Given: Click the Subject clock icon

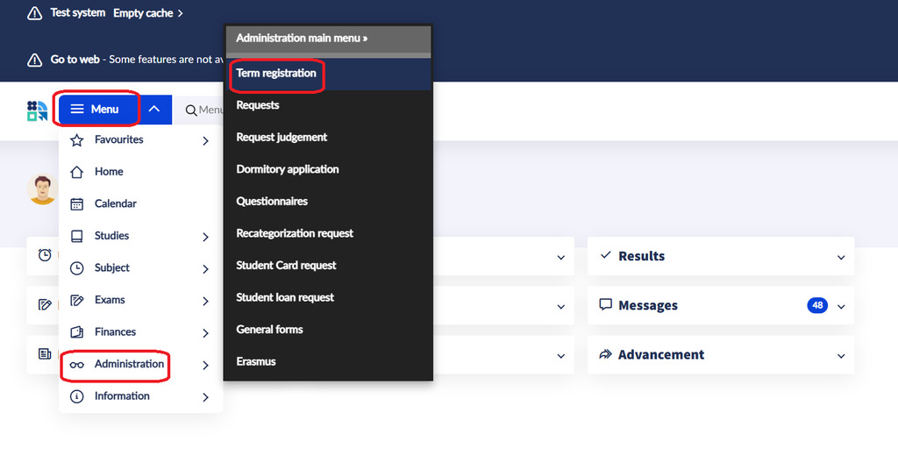Looking at the screenshot, I should click(x=77, y=268).
